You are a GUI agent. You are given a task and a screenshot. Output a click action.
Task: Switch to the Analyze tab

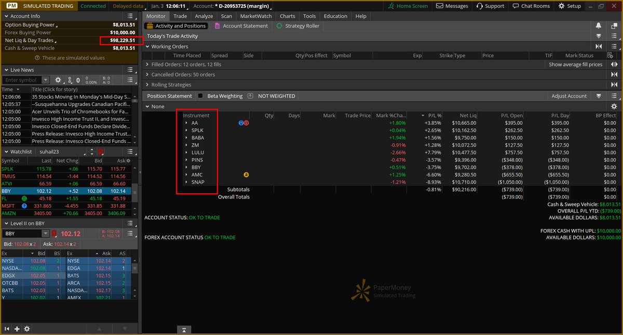pyautogui.click(x=204, y=16)
